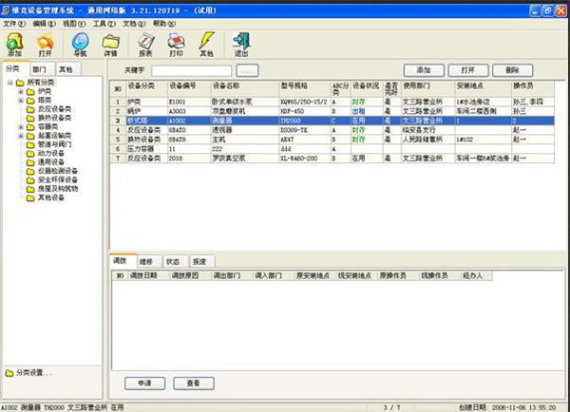The image size is (570, 412).
Task: Select the 反应设备类 tree category
Action: (x=54, y=109)
